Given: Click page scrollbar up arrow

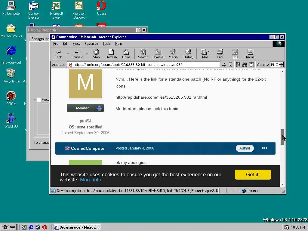Looking at the screenshot, I should pyautogui.click(x=282, y=72).
